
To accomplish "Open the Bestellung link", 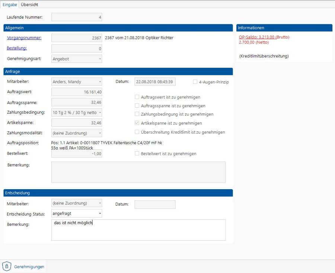I will pyautogui.click(x=17, y=48).
